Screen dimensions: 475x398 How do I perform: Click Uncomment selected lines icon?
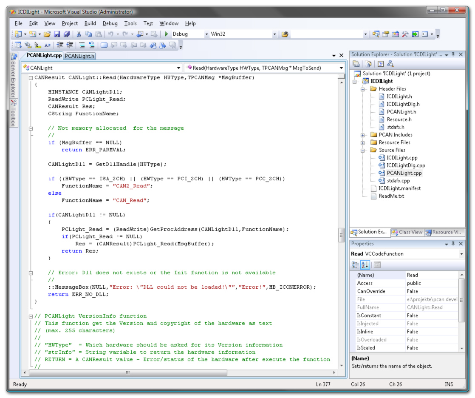(x=91, y=45)
